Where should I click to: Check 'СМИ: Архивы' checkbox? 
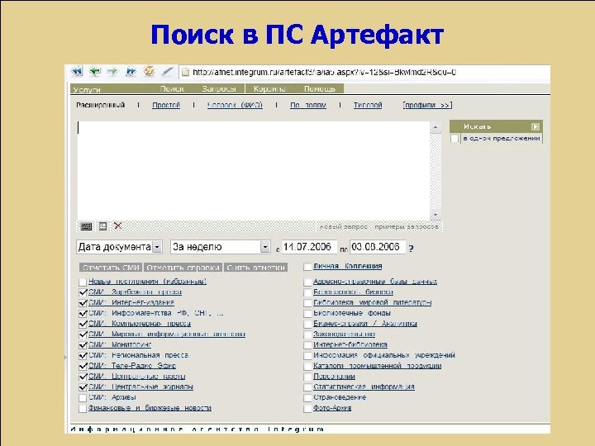point(83,398)
